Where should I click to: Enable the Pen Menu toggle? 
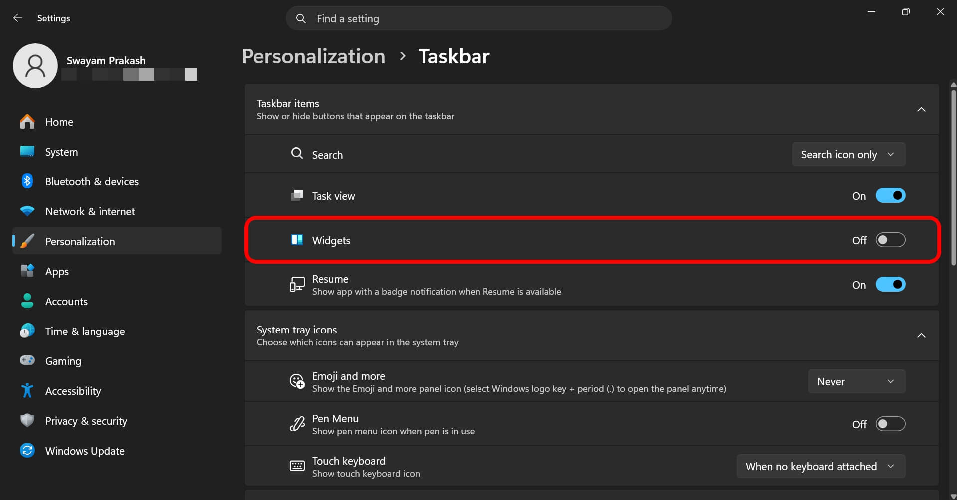pyautogui.click(x=891, y=424)
